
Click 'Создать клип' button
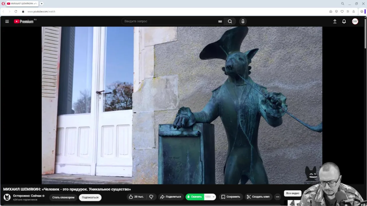(x=258, y=197)
